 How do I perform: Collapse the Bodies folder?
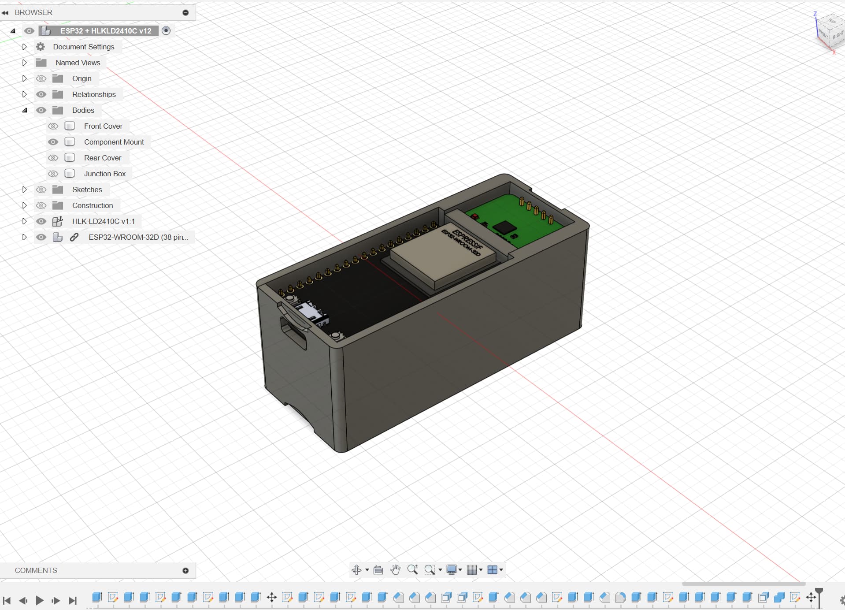(25, 110)
